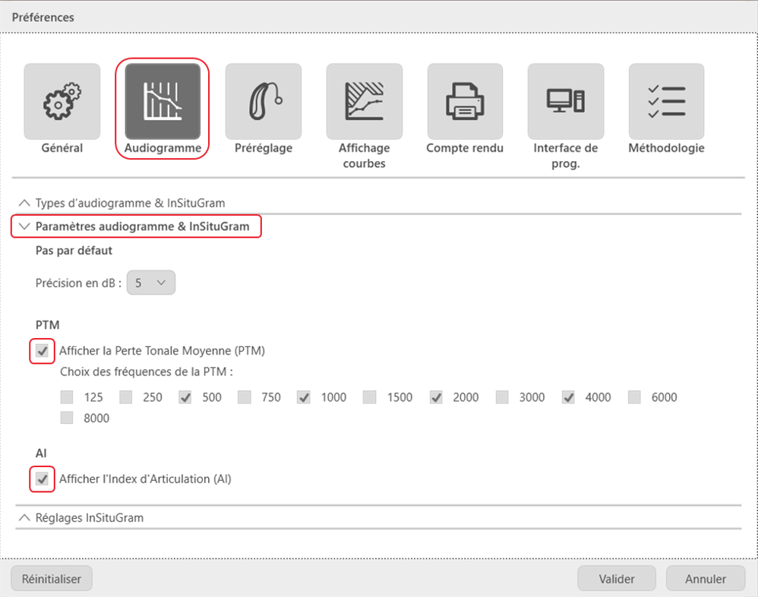Disable Afficher l'Index d'Articulation (AI)
Image resolution: width=758 pixels, height=597 pixels.
pos(42,479)
